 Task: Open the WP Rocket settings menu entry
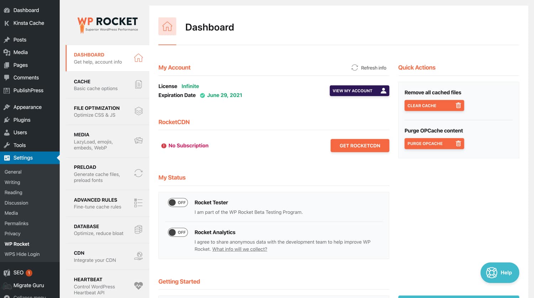(16, 244)
